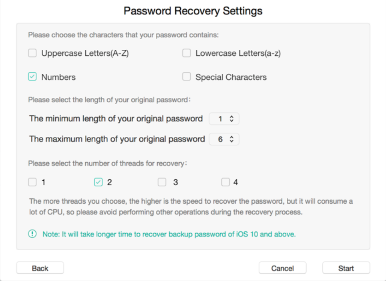This screenshot has width=386, height=281.
Task: Click the info icon beside the iOS 10 note
Action: 32,235
